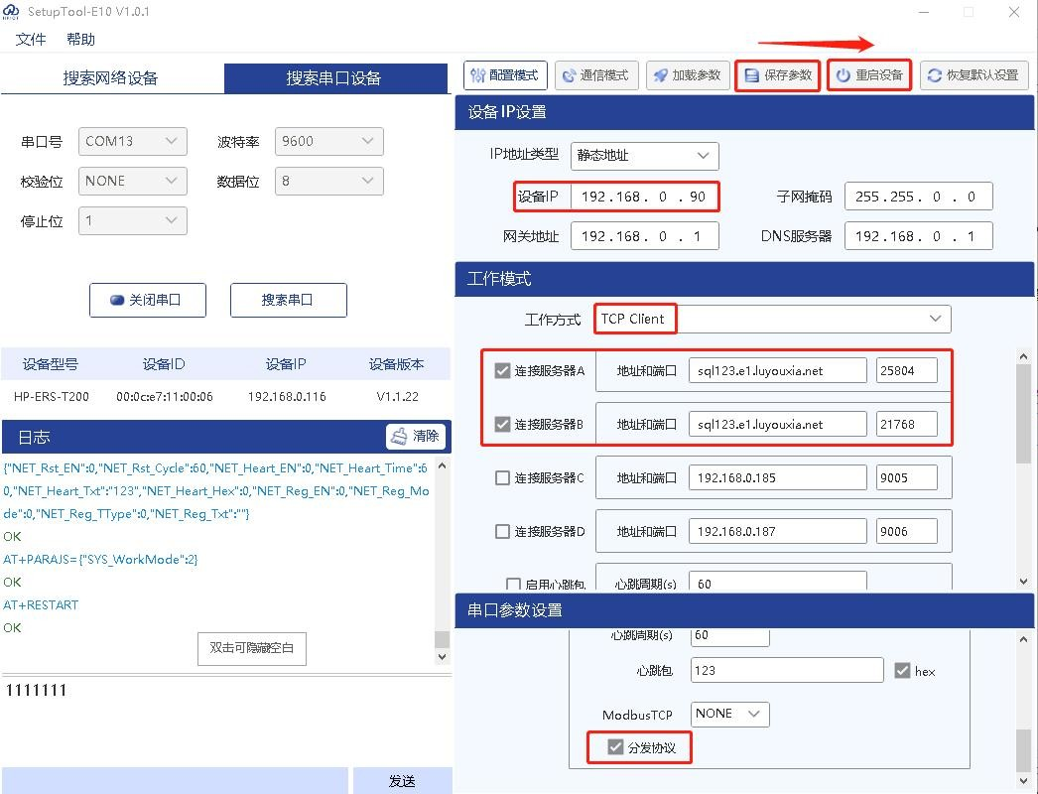Screen dimensions: 1038x794
Task: Click the 设备IP address field
Action: pyautogui.click(x=644, y=197)
